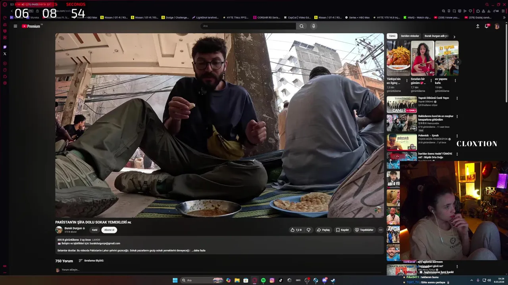Click the Paylaş share button

coord(323,230)
